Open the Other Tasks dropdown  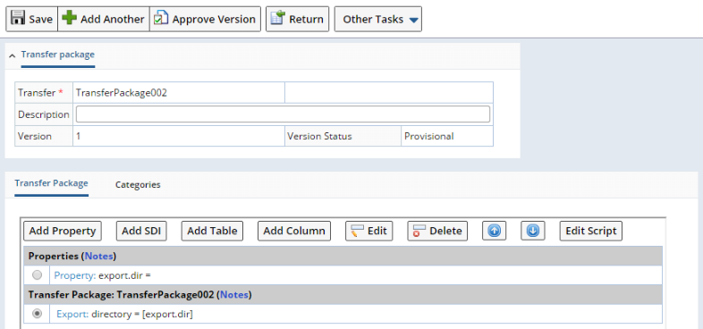coord(378,19)
